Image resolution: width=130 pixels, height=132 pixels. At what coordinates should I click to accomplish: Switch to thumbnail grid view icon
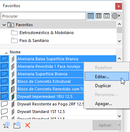[99, 16]
